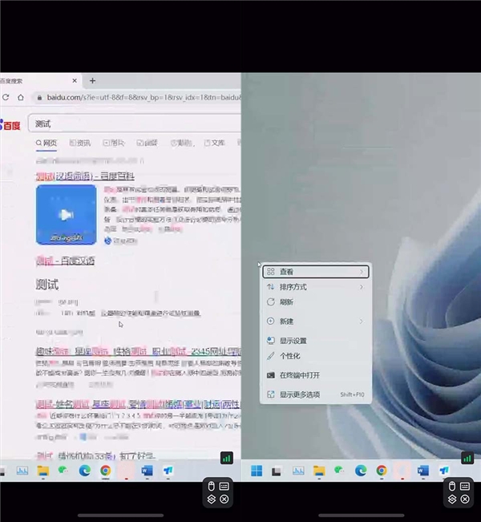Open Google Chrome in left pane taskbar
The height and width of the screenshot is (522, 481).
click(x=106, y=471)
